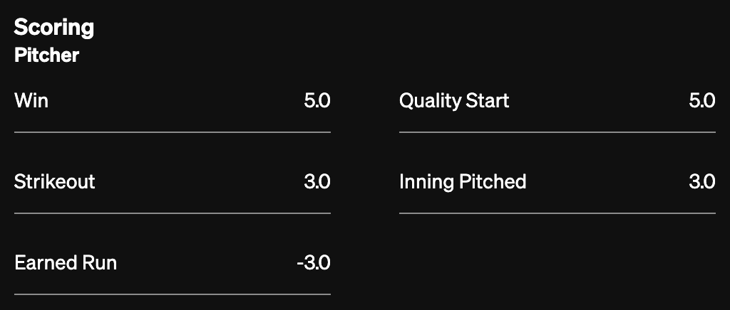Select the Pitcher subheading
730x310 pixels.
click(46, 55)
